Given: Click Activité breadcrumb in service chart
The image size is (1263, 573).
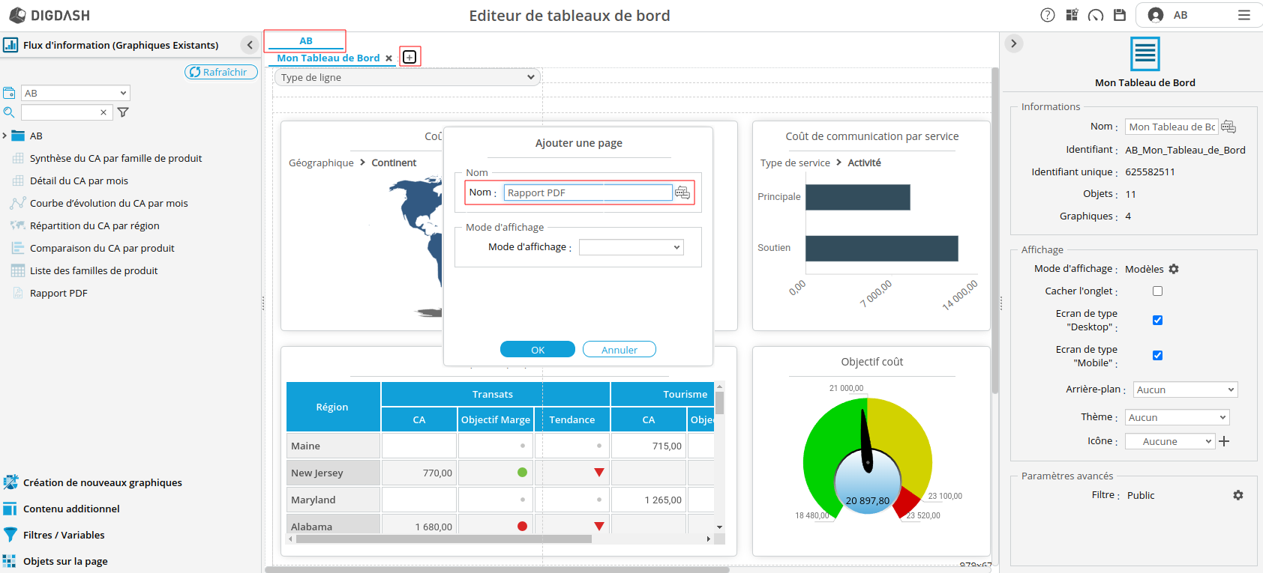Looking at the screenshot, I should point(864,163).
